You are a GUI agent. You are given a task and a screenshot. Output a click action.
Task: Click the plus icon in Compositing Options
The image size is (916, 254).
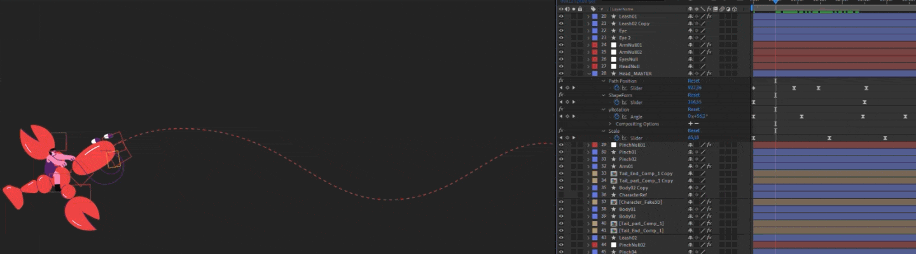[x=691, y=123]
